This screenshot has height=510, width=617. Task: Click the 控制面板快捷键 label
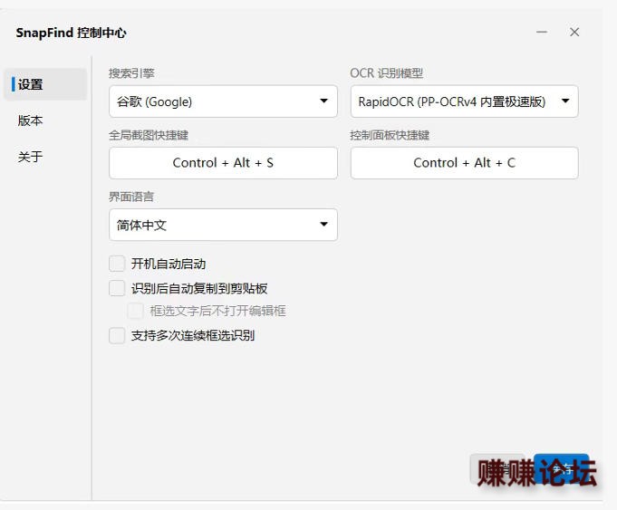[x=390, y=135]
